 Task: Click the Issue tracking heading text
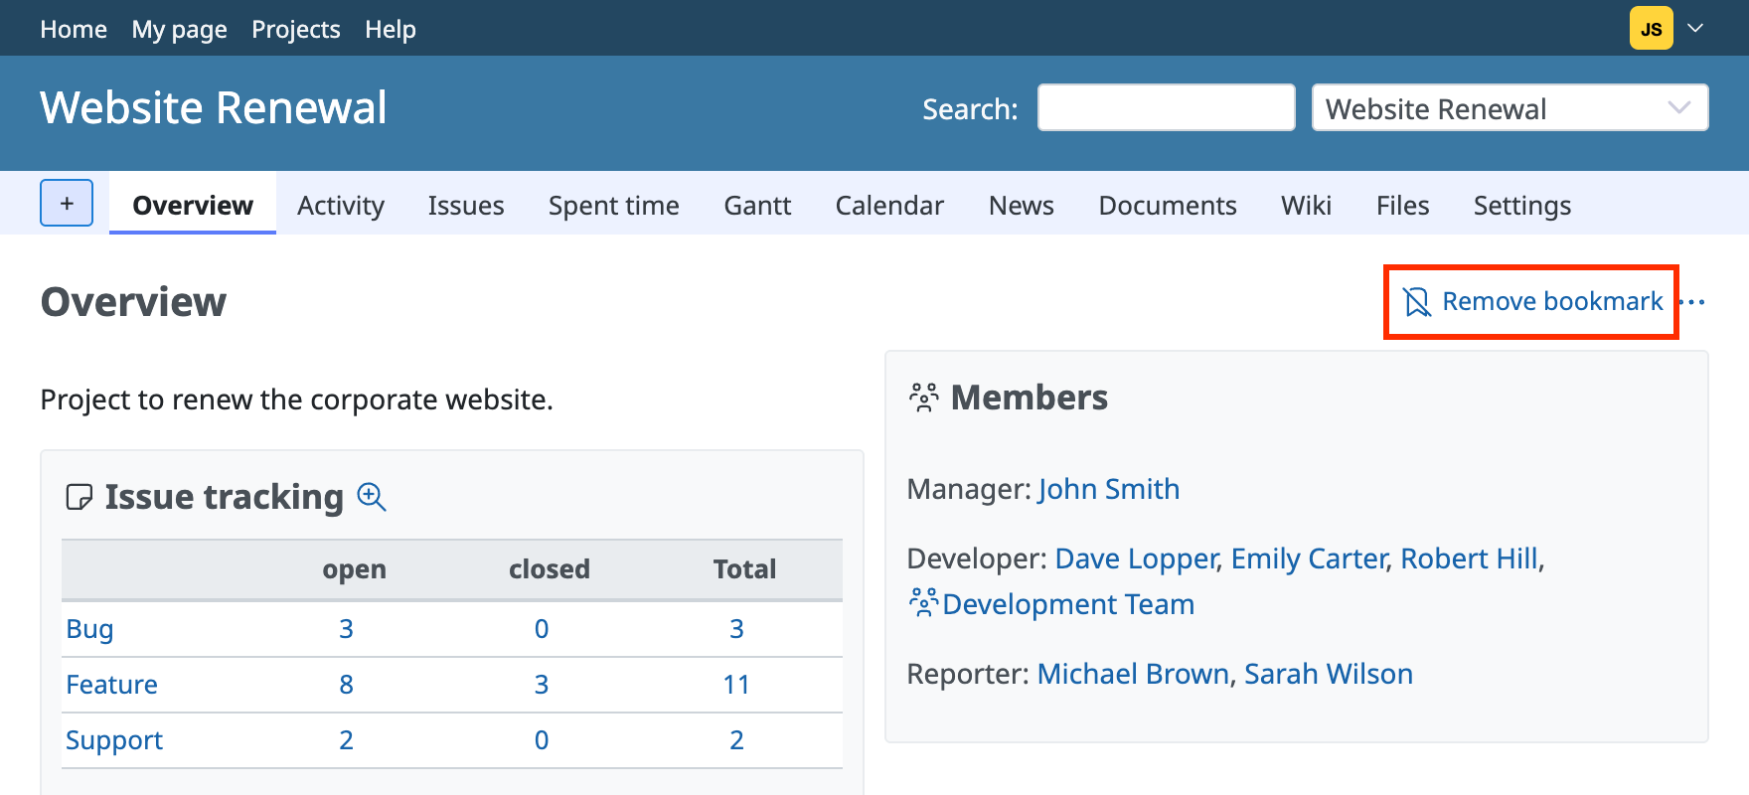225,496
